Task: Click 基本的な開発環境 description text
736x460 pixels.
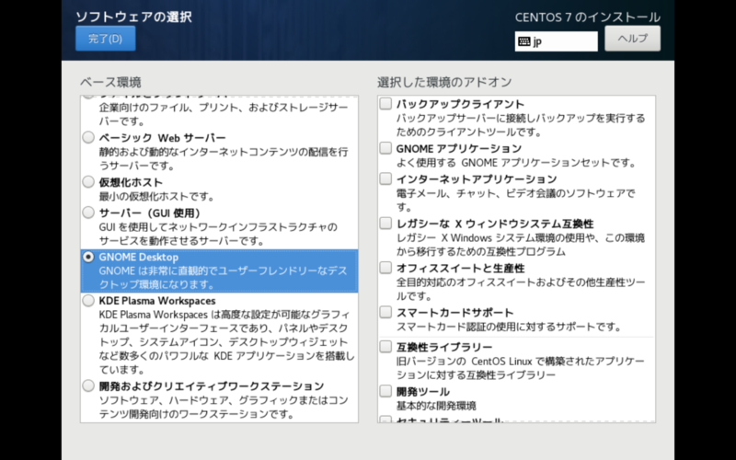Action: [x=436, y=406]
